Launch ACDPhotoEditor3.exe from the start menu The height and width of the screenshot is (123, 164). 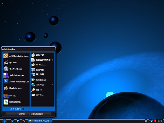tap(16, 56)
